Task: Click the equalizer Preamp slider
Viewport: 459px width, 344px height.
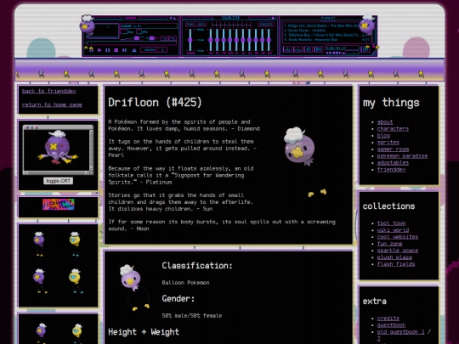Action: [x=190, y=40]
